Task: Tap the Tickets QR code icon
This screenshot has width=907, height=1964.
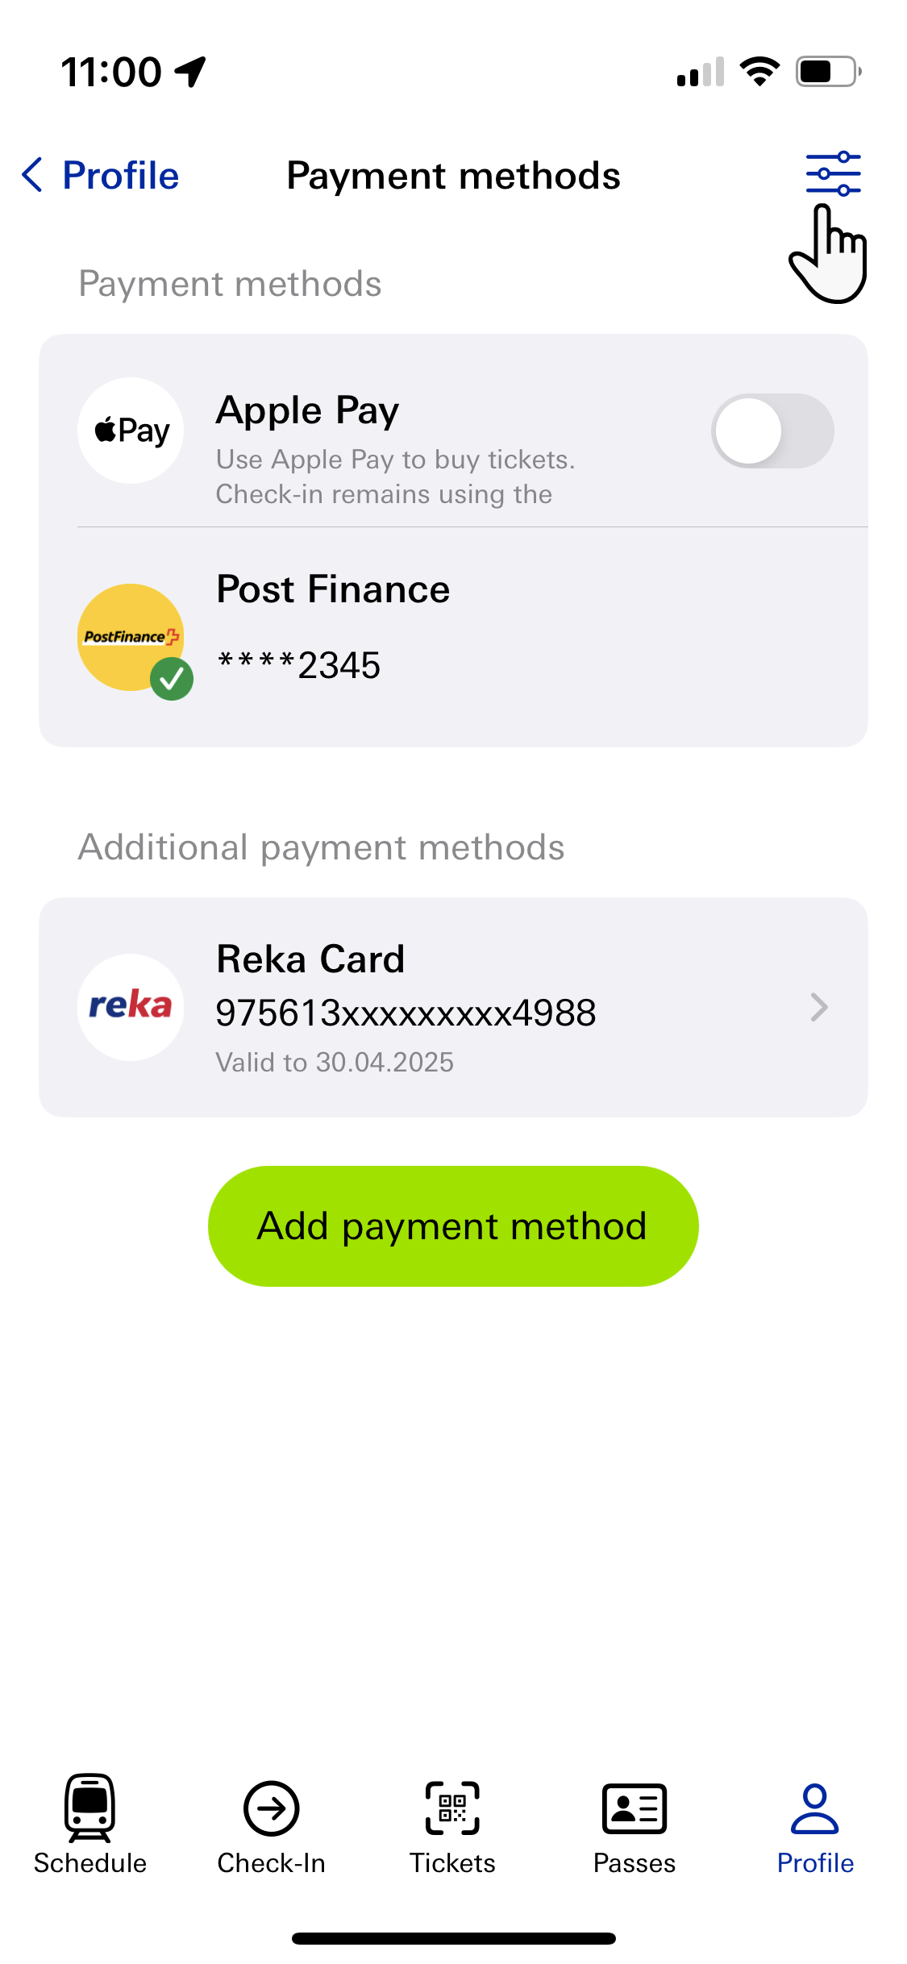Action: (452, 1808)
